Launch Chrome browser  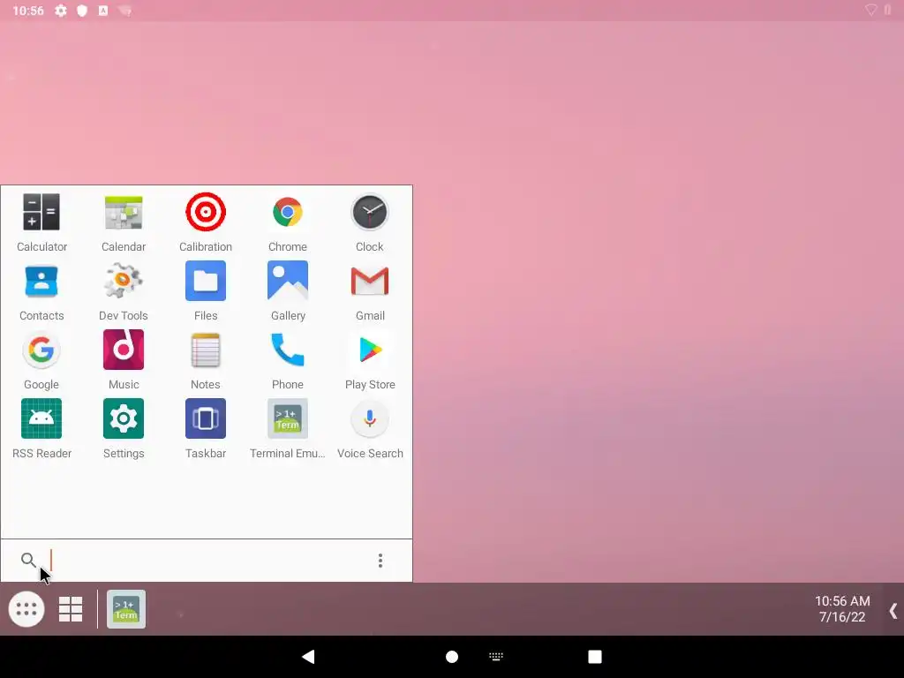coord(288,222)
